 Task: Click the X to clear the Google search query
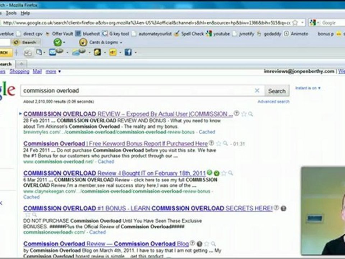click(257, 91)
